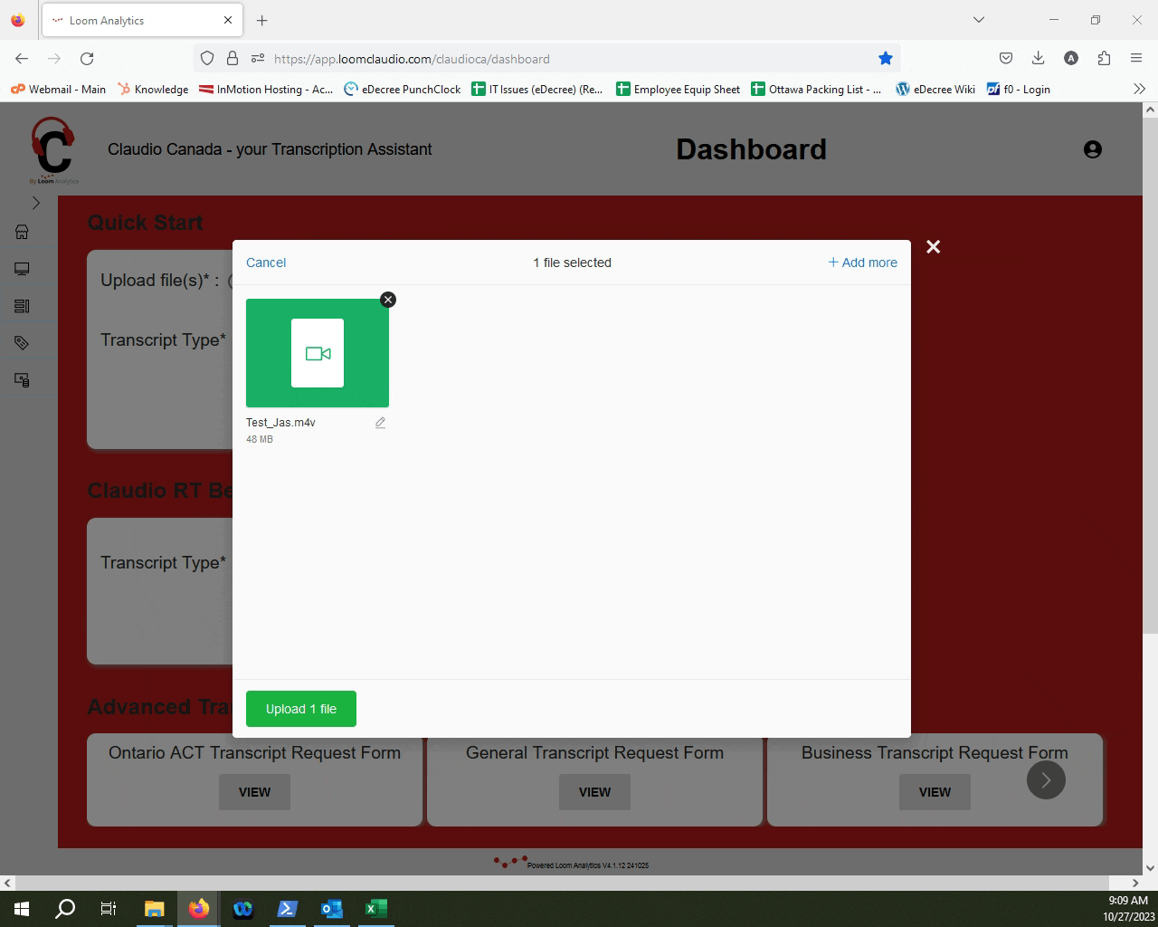1158x927 pixels.
Task: Open the list all tabs dropdown
Action: pyautogui.click(x=978, y=20)
